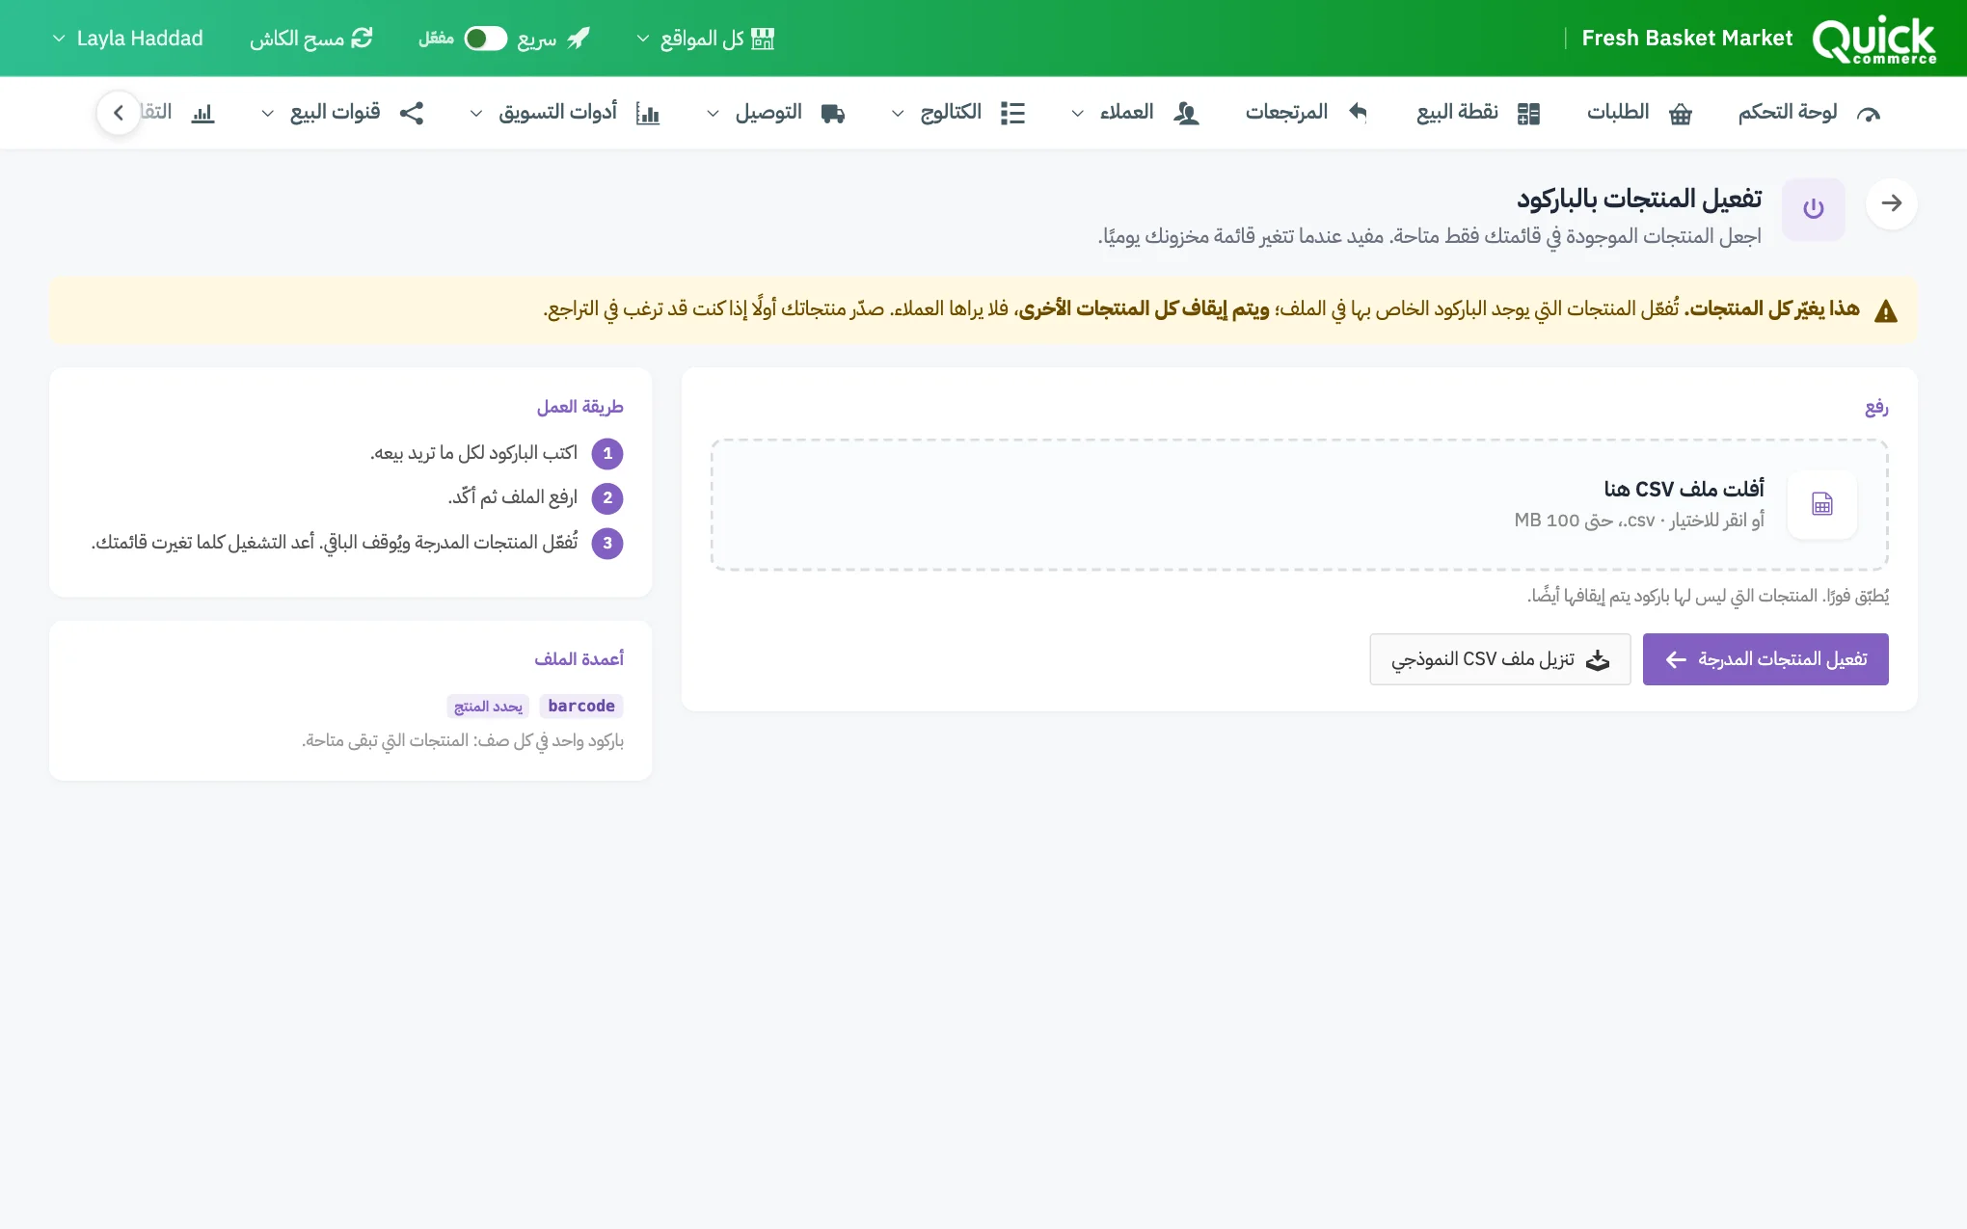
Task: Click the CSV file drop zone
Action: tap(1299, 505)
